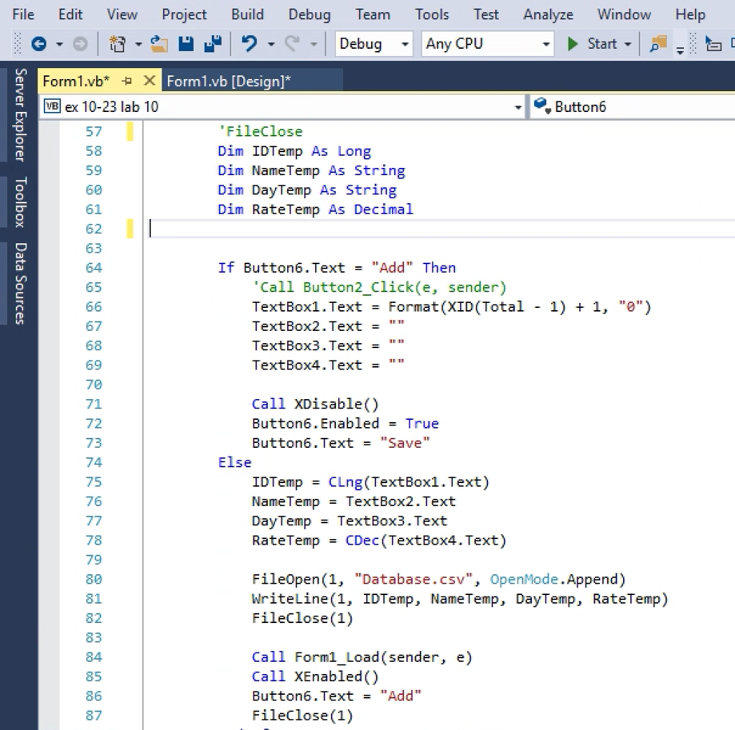Screen dimensions: 735x730
Task: Open the Debug configuration dropdown
Action: [374, 44]
